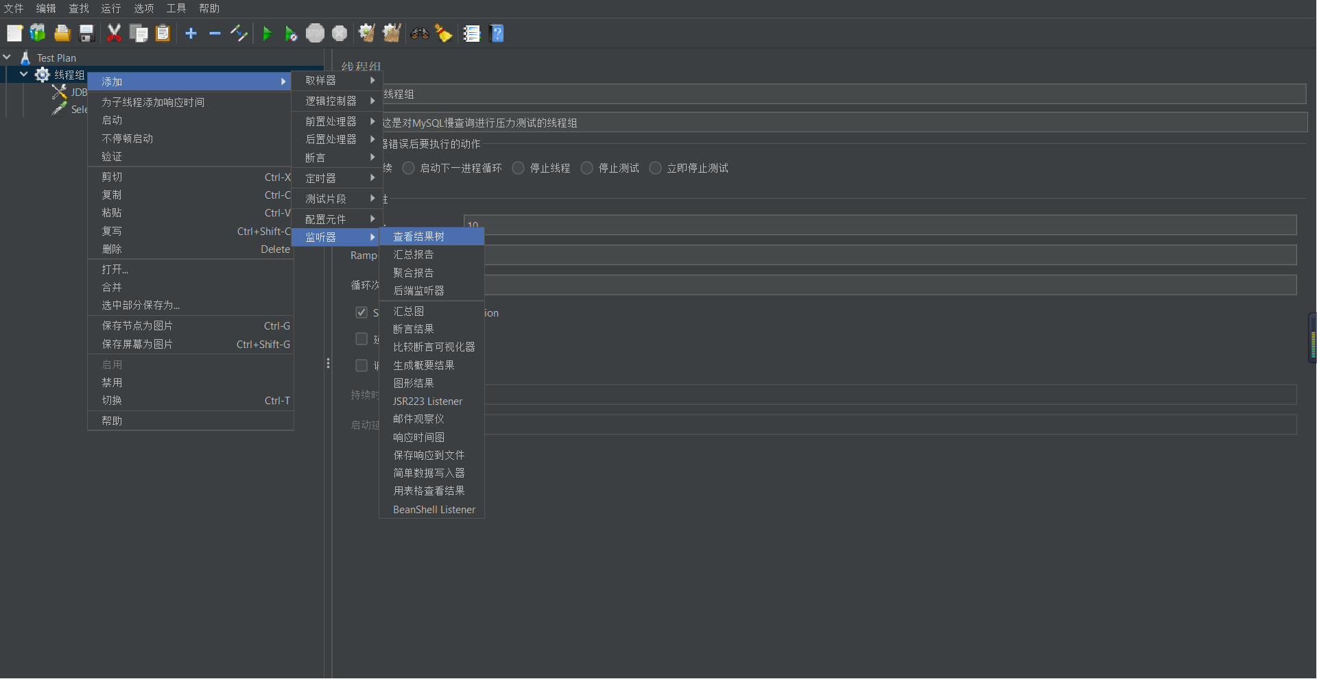The width and height of the screenshot is (1317, 679).
Task: Click the blue plus Expand All icon
Action: (191, 33)
